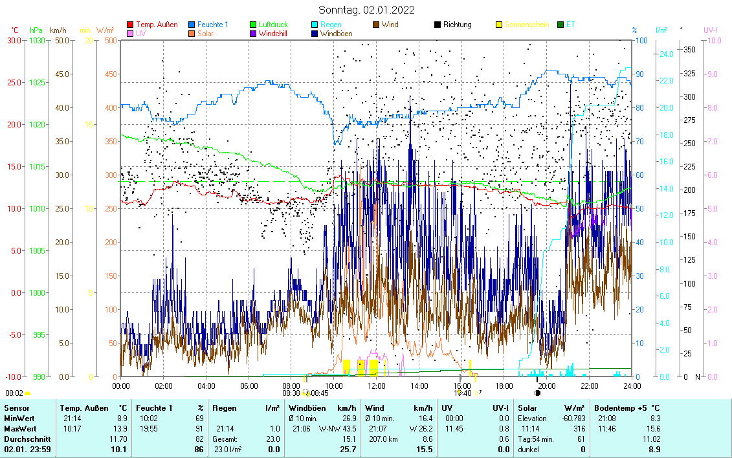This screenshot has width=732, height=458.
Task: Click the chart title Sonntag, 02.01.2022
Action: (x=366, y=10)
